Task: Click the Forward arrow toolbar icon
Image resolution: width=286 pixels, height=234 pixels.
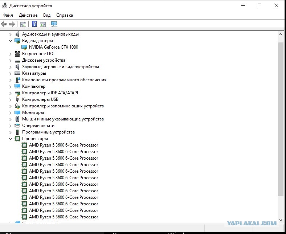Action: pos(12,24)
